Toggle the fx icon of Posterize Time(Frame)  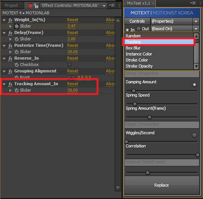click(x=10, y=46)
